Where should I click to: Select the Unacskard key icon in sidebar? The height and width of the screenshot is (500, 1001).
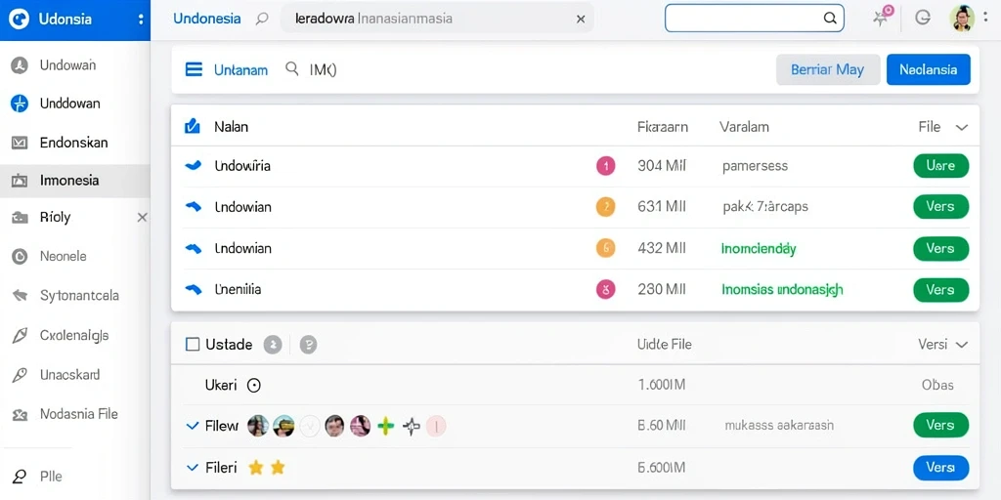click(x=20, y=376)
